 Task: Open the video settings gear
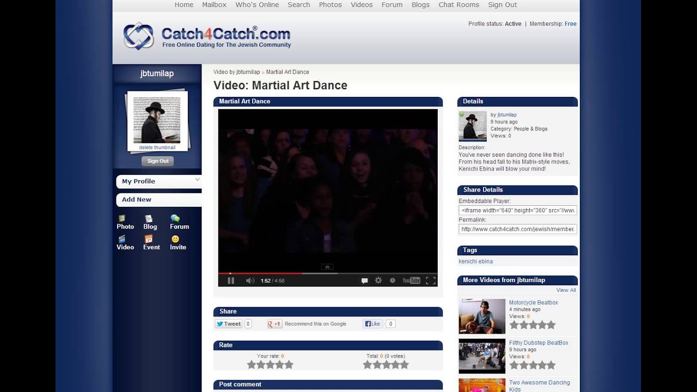click(x=378, y=280)
